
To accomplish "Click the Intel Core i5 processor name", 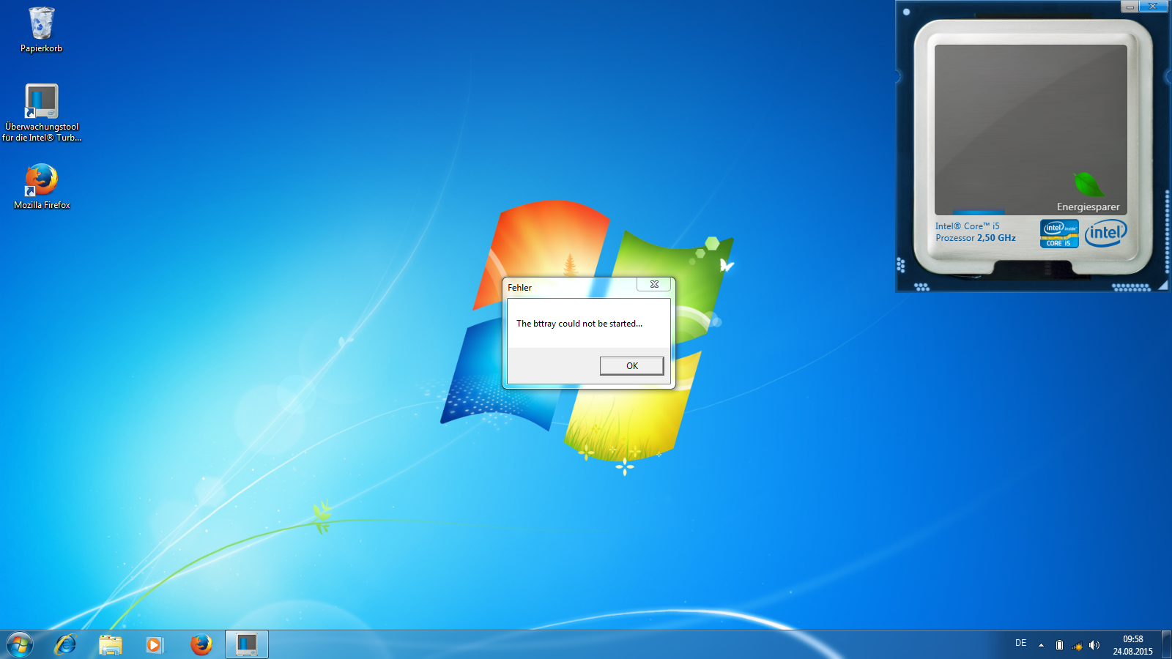I will click(x=967, y=226).
